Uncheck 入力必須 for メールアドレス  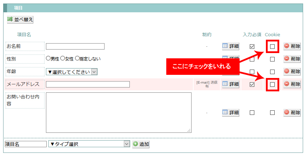point(252,84)
